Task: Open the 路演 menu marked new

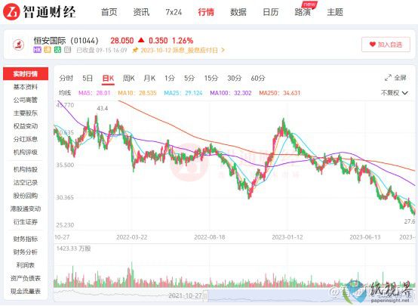Action: (x=303, y=12)
